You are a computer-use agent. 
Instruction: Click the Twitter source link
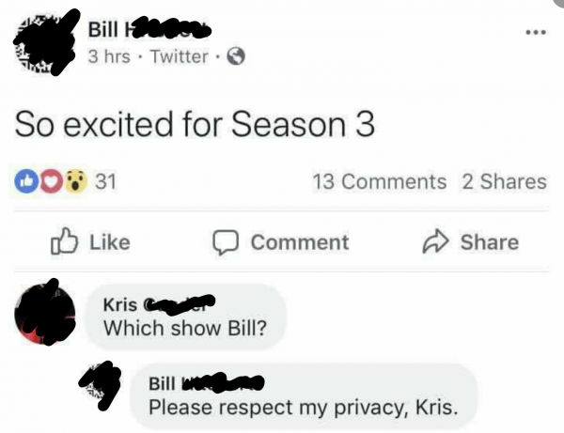(180, 56)
